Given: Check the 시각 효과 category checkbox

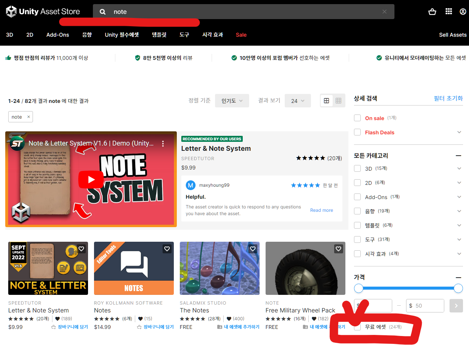Looking at the screenshot, I should 357,254.
